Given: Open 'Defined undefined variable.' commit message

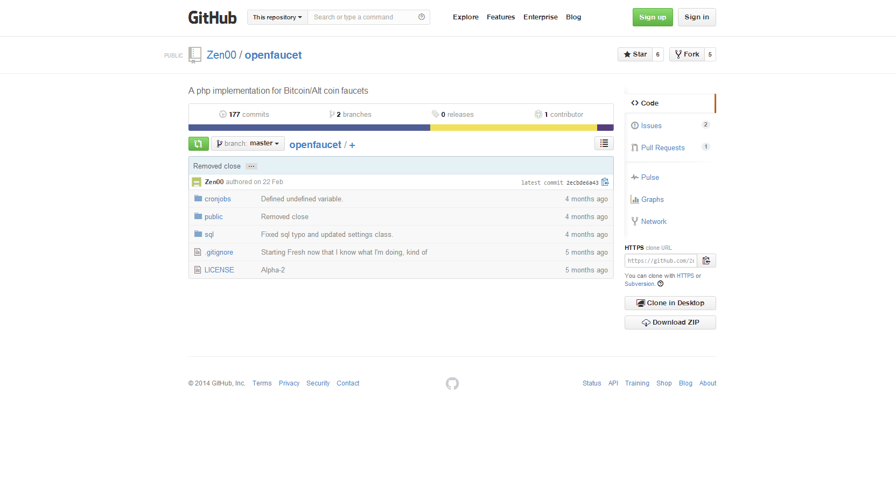Looking at the screenshot, I should coord(302,199).
